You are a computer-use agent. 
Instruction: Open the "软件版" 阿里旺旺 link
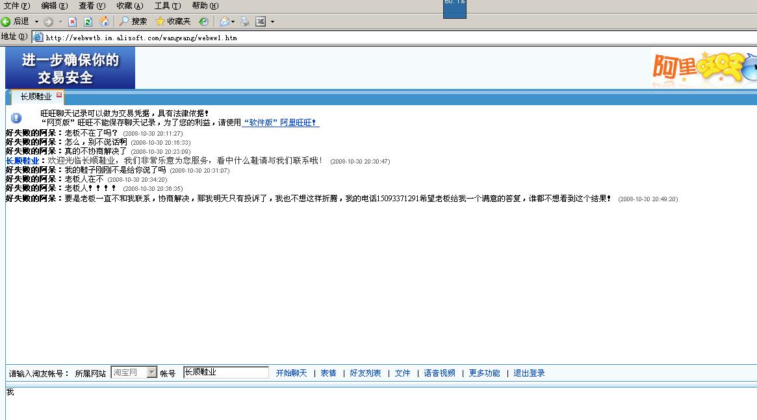(281, 123)
